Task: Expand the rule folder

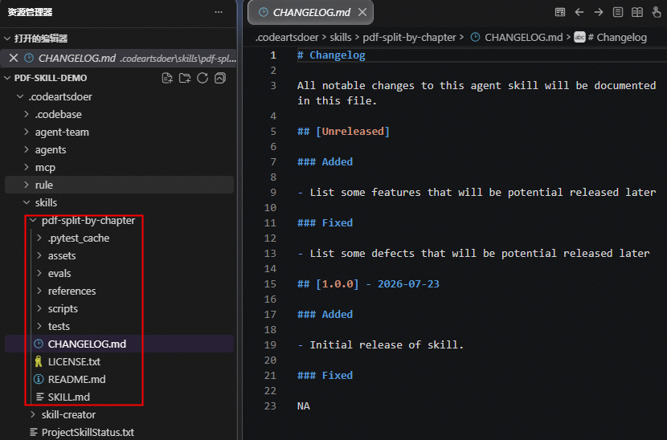Action: pos(27,185)
